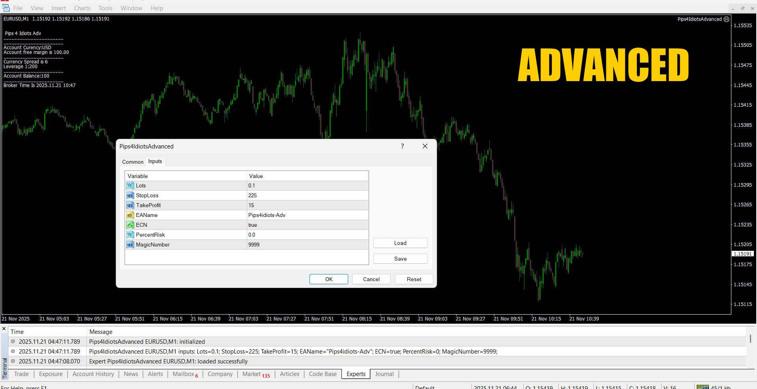This screenshot has width=757, height=389.
Task: Click the ECN boolean type icon
Action: point(130,225)
